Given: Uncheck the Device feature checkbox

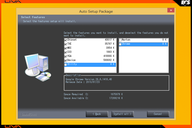Looking at the screenshot, I should (66, 60).
